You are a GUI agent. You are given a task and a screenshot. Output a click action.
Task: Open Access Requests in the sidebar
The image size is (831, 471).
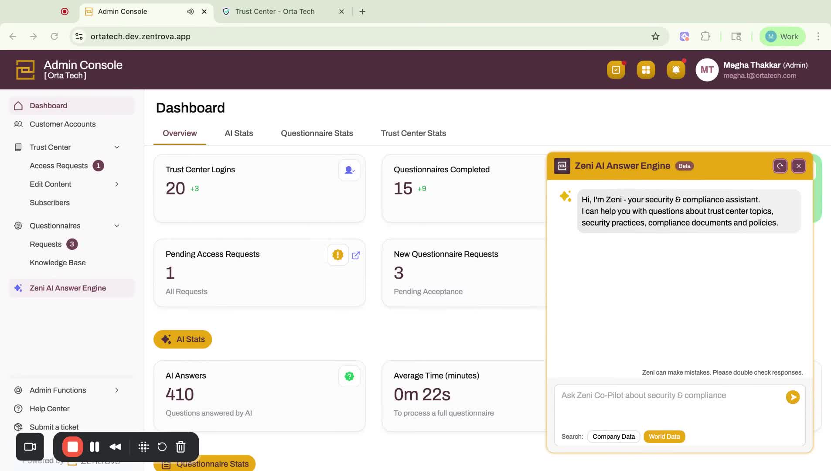coord(58,166)
